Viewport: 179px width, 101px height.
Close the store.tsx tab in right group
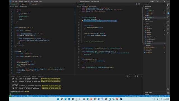tap(85, 4)
